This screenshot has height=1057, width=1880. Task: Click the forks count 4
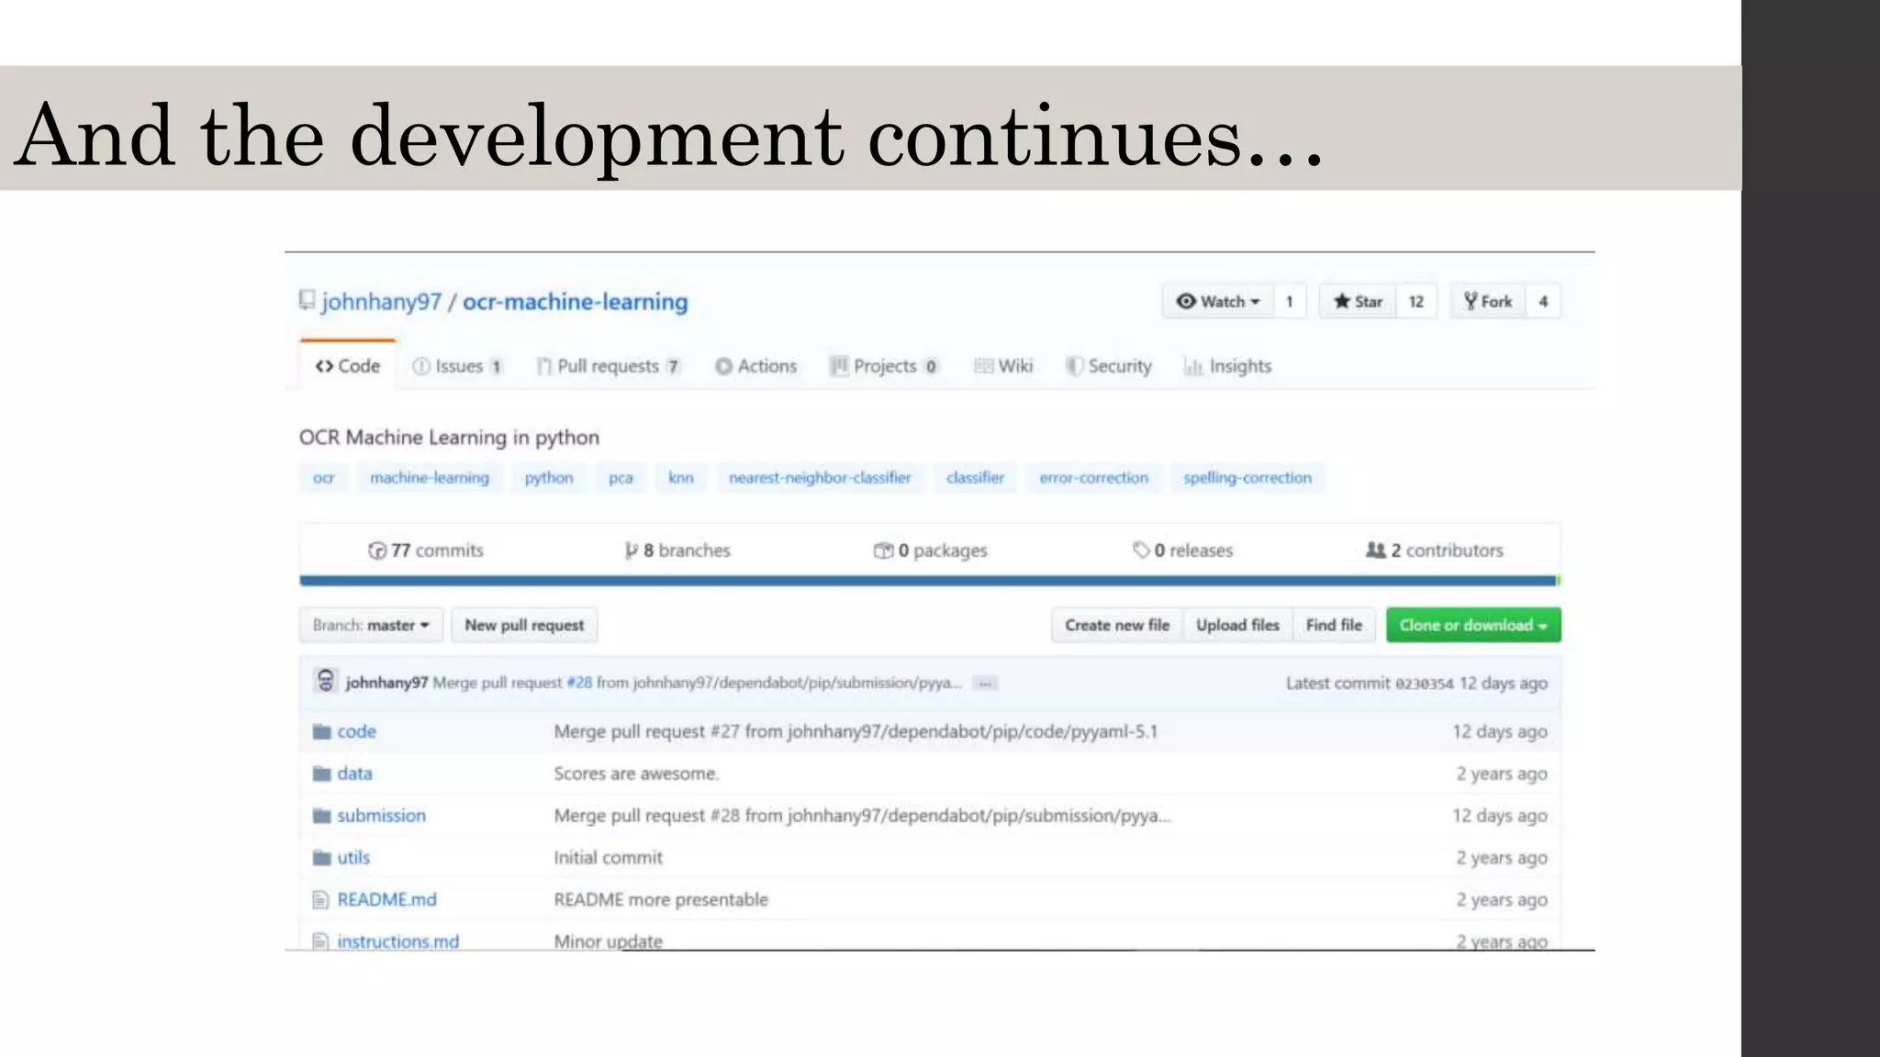point(1543,301)
